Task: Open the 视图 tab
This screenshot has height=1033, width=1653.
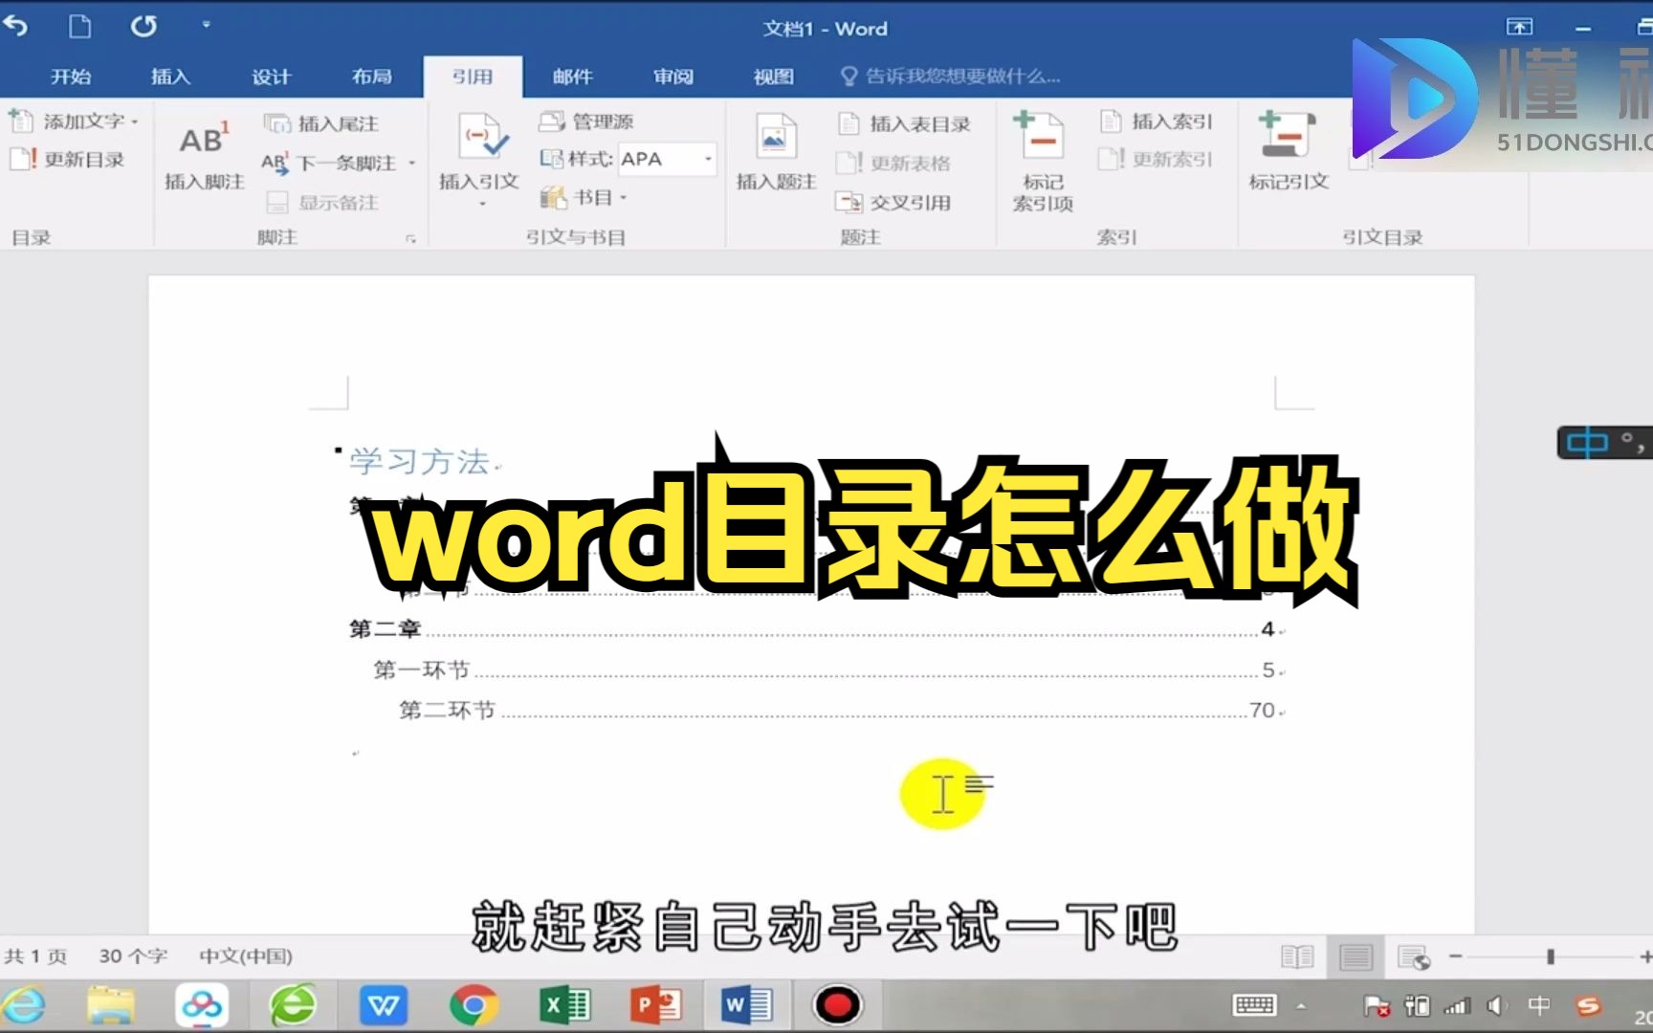Action: pyautogui.click(x=773, y=77)
